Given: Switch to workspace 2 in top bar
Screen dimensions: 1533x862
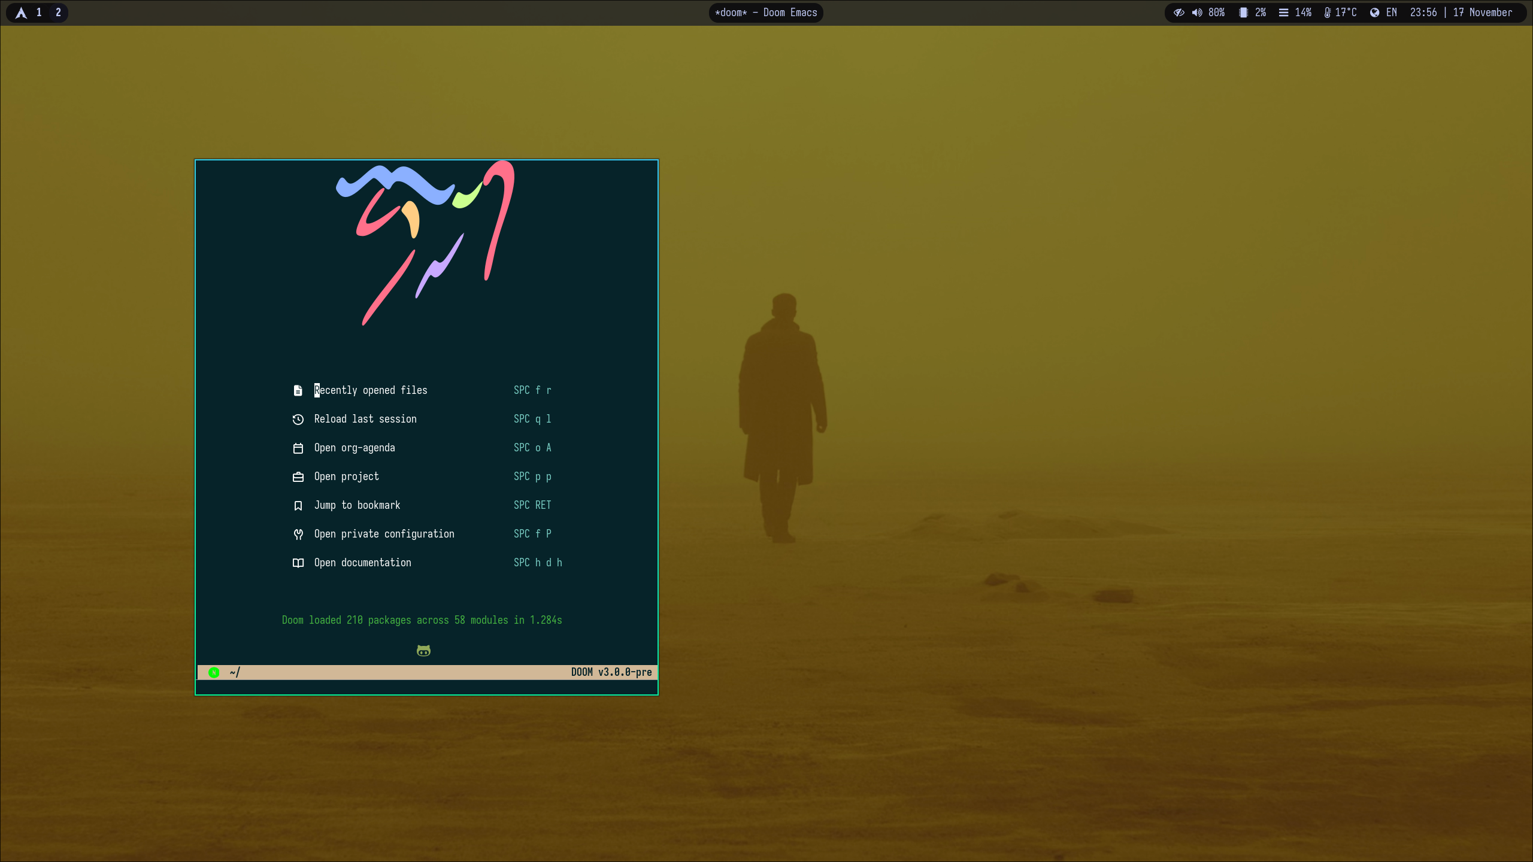Looking at the screenshot, I should coord(58,13).
